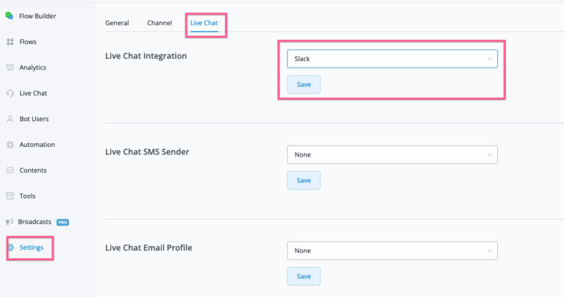The image size is (564, 297).
Task: Click the Broadcasts megaphone icon
Action: tap(9, 222)
